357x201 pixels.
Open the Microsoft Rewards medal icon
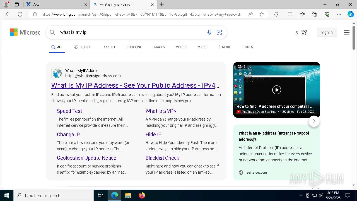pyautogui.click(x=304, y=33)
